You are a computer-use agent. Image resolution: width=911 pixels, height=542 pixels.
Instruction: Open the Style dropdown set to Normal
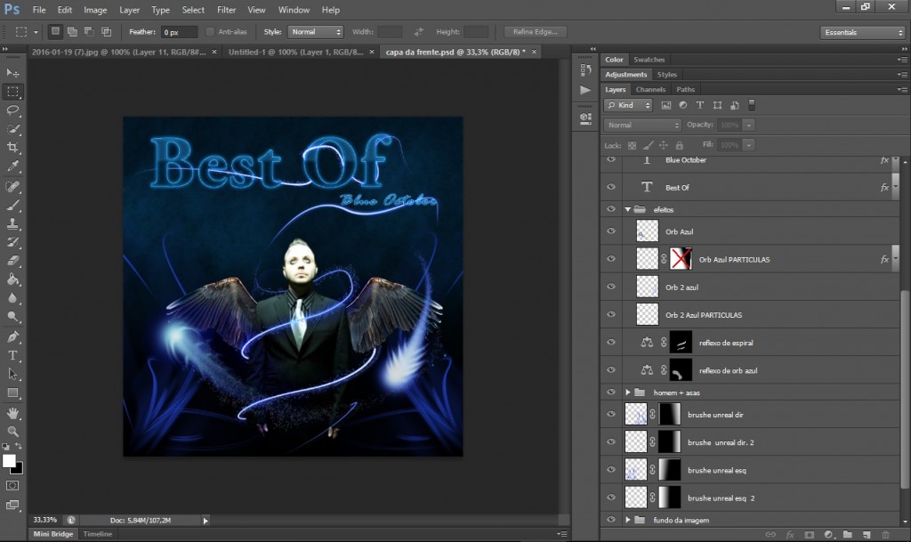(316, 32)
